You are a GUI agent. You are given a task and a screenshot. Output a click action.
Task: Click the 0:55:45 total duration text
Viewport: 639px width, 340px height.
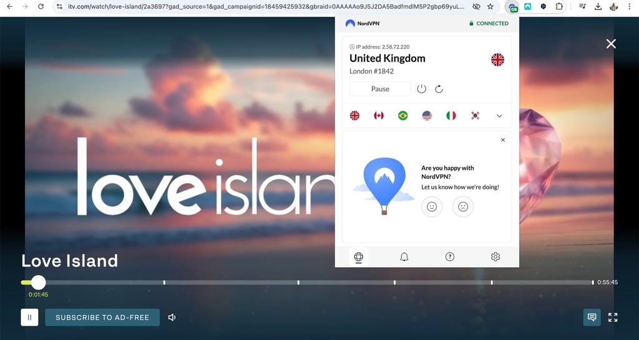click(607, 282)
